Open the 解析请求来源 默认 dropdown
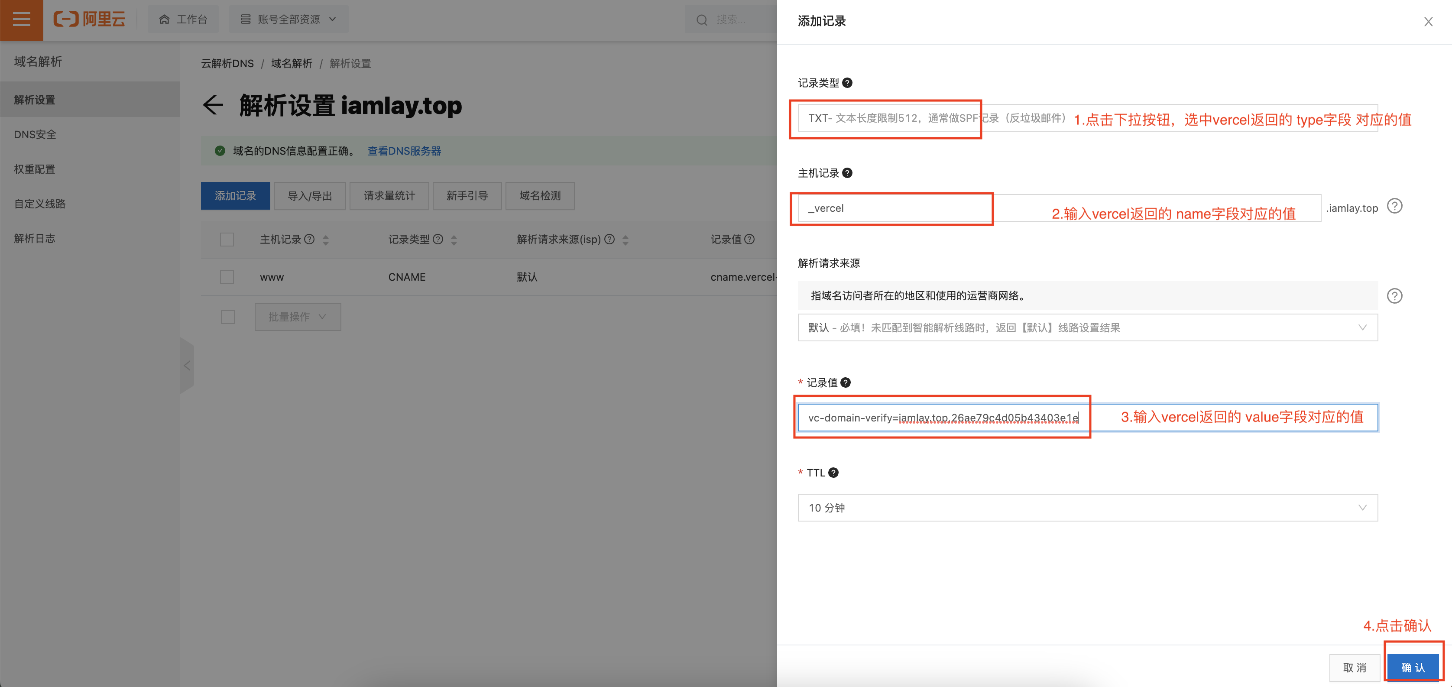 point(1087,327)
